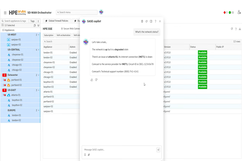Select the atlanta-01 appliance in tree

[16, 95]
